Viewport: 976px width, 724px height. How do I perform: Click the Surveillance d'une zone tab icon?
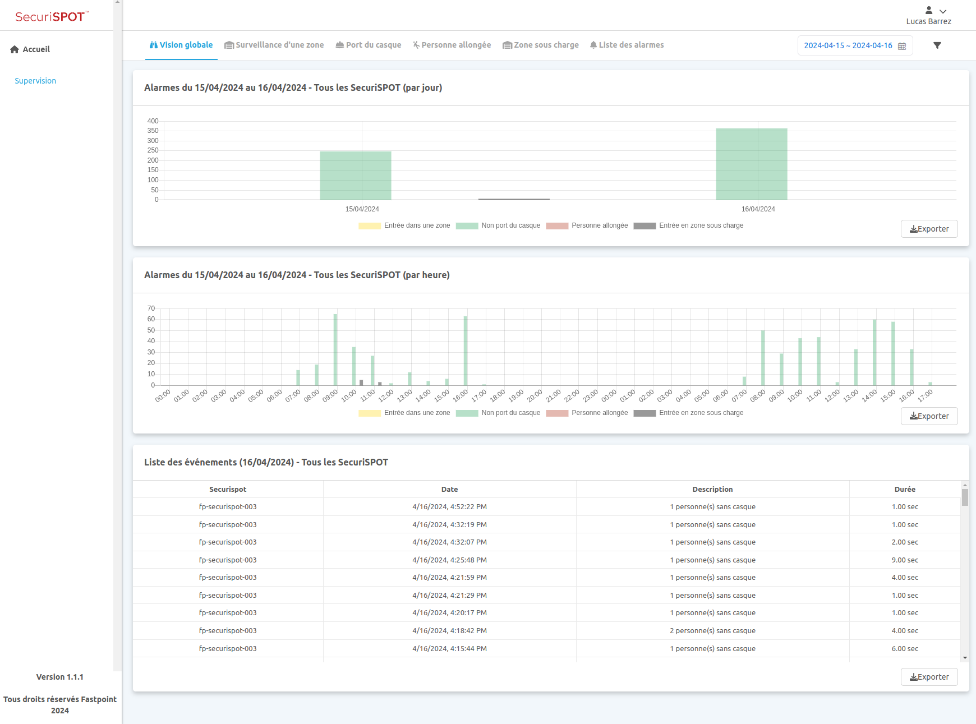tap(229, 45)
